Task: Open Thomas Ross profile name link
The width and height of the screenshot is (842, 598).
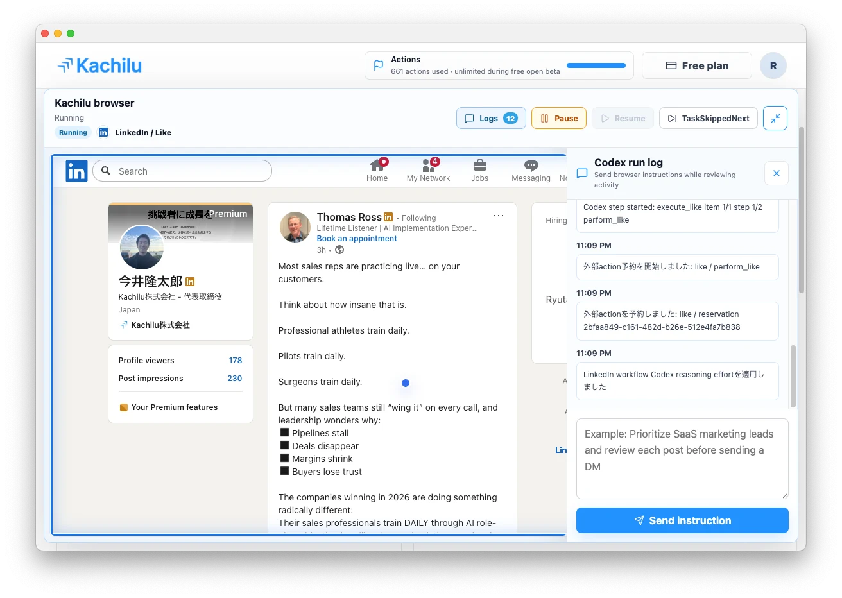Action: point(349,218)
